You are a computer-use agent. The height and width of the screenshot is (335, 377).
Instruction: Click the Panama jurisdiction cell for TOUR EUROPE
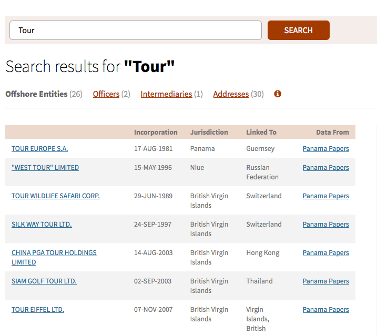[202, 149]
